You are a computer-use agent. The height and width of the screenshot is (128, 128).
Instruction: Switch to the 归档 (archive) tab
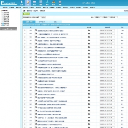[x=55, y=22]
